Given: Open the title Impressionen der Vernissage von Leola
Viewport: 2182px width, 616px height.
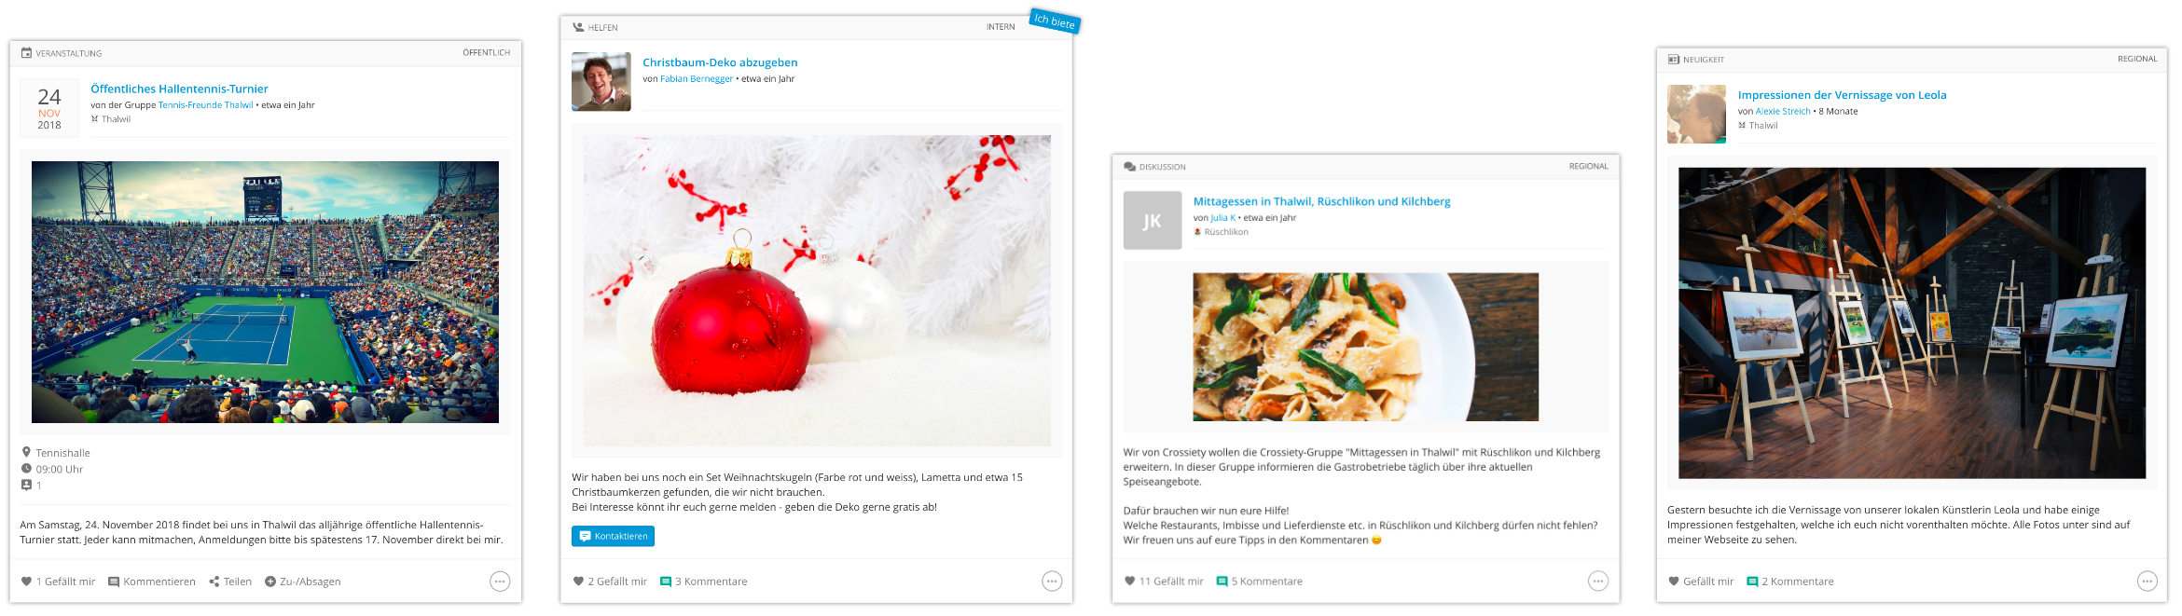Looking at the screenshot, I should [1843, 95].
